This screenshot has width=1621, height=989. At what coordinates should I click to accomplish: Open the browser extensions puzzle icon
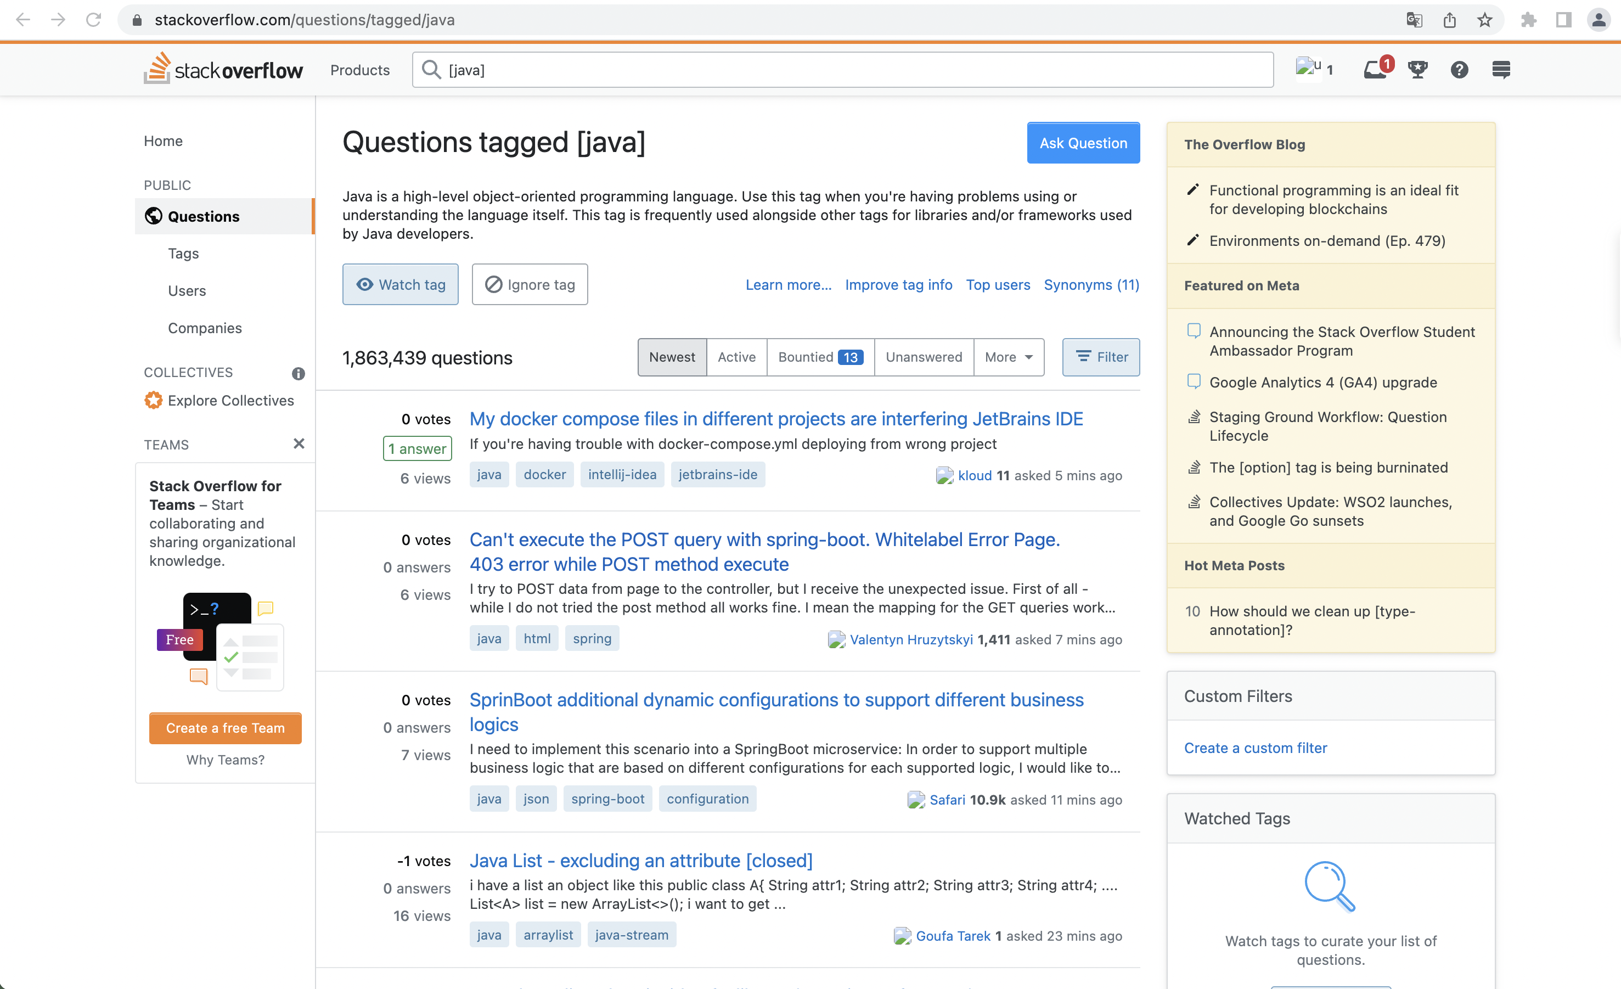click(1528, 20)
